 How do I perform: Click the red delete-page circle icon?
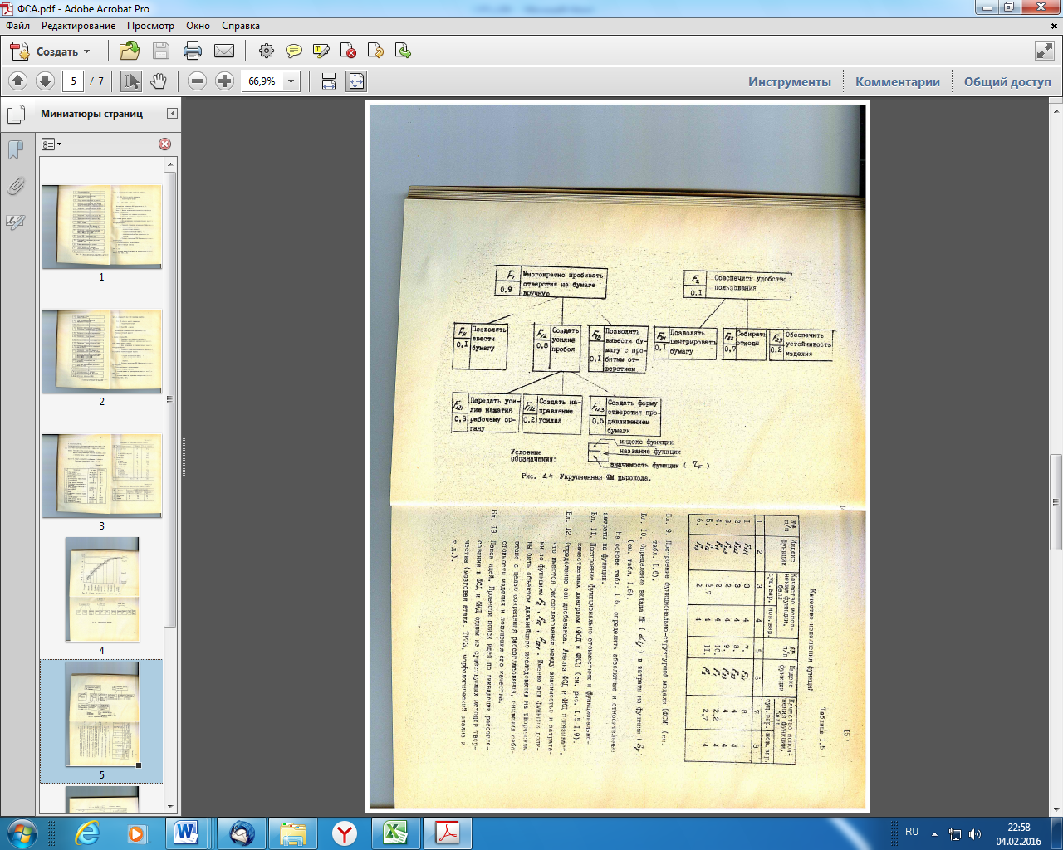click(x=164, y=144)
